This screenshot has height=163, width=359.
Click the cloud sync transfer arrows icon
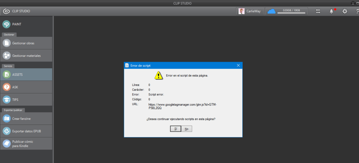point(318,11)
